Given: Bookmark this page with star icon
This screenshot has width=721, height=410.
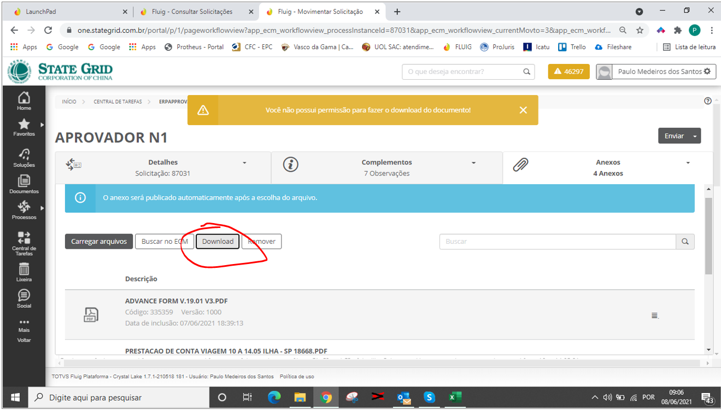Looking at the screenshot, I should click(640, 31).
